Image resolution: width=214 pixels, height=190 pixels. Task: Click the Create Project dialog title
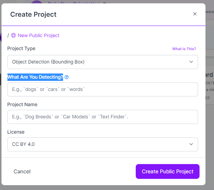pyautogui.click(x=33, y=14)
